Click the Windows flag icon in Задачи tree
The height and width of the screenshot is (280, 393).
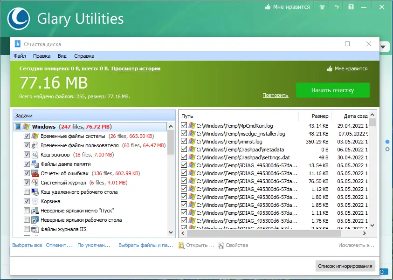click(26, 127)
